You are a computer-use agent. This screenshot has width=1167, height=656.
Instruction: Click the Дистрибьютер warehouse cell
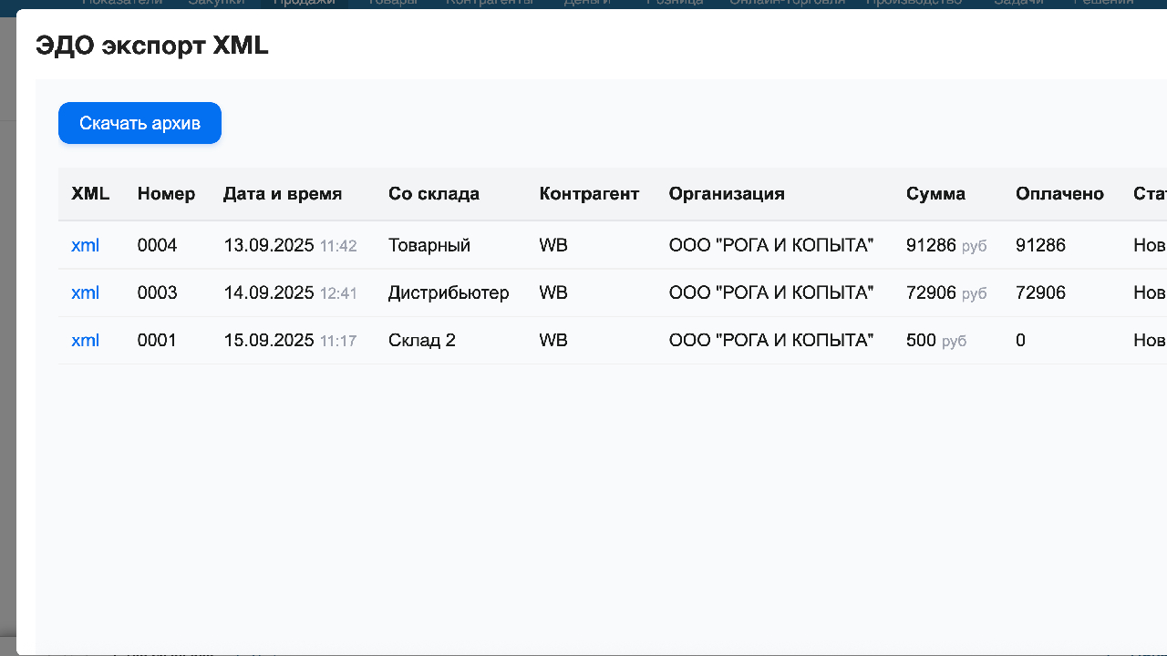[449, 292]
